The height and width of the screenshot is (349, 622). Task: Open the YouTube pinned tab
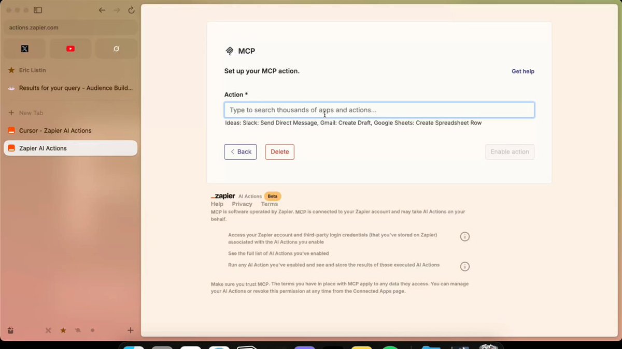(x=70, y=49)
